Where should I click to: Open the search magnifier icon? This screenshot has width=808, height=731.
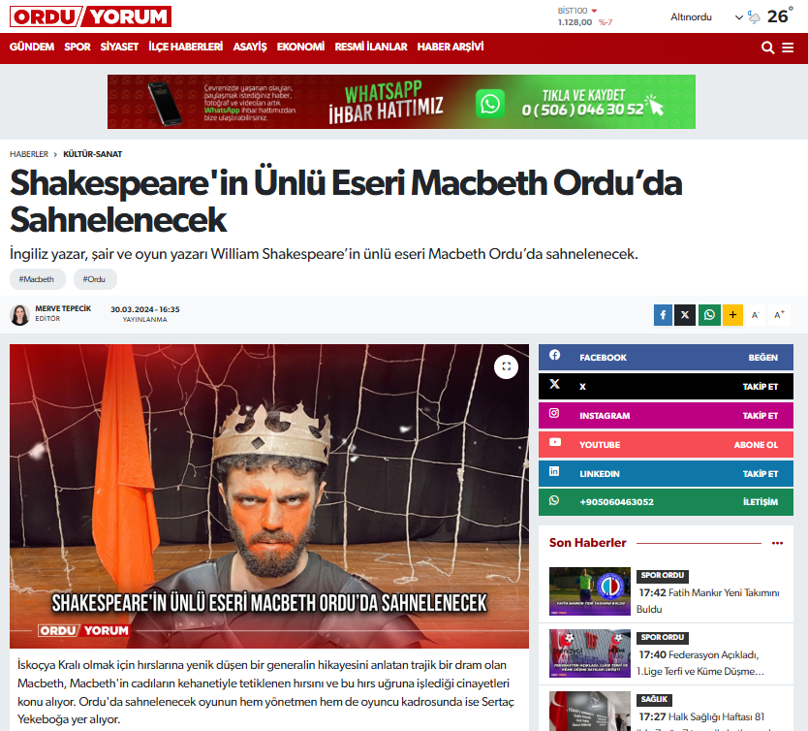(x=767, y=48)
